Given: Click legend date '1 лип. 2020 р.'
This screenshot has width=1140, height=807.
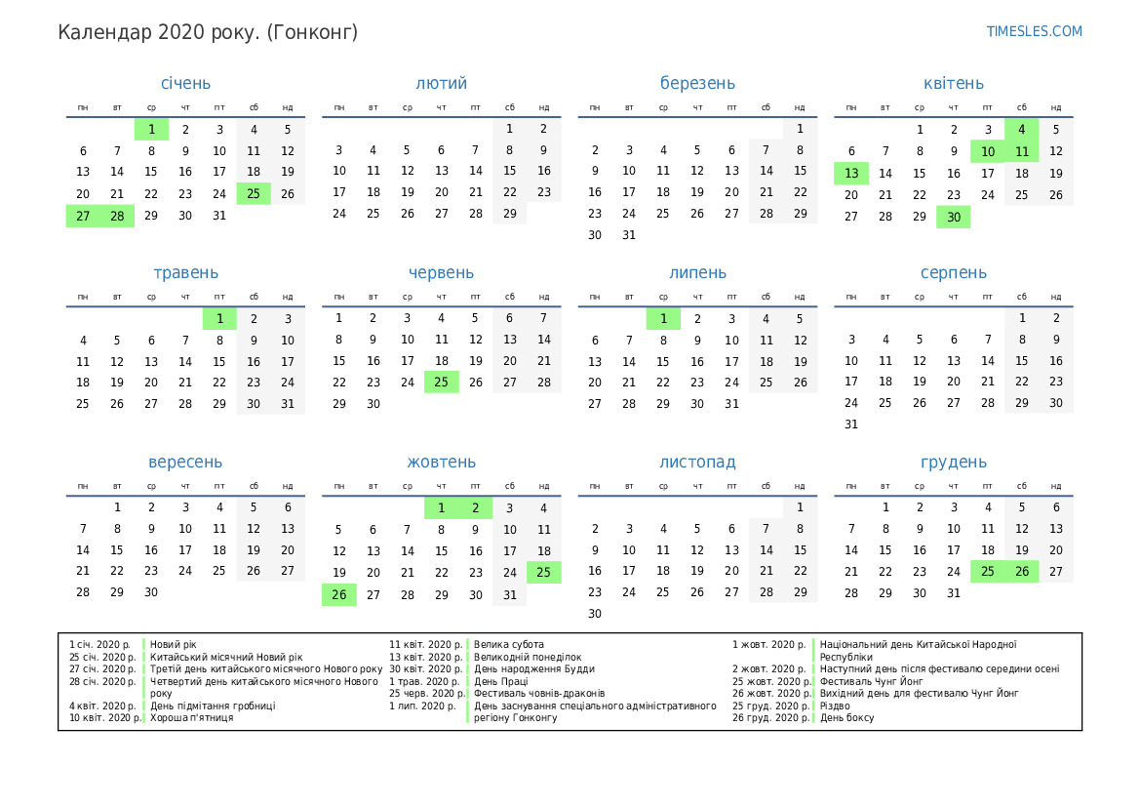Looking at the screenshot, I should [422, 706].
